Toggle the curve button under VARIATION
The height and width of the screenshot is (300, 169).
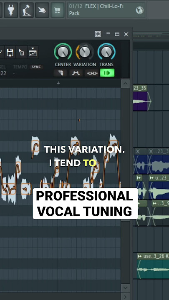click(76, 73)
